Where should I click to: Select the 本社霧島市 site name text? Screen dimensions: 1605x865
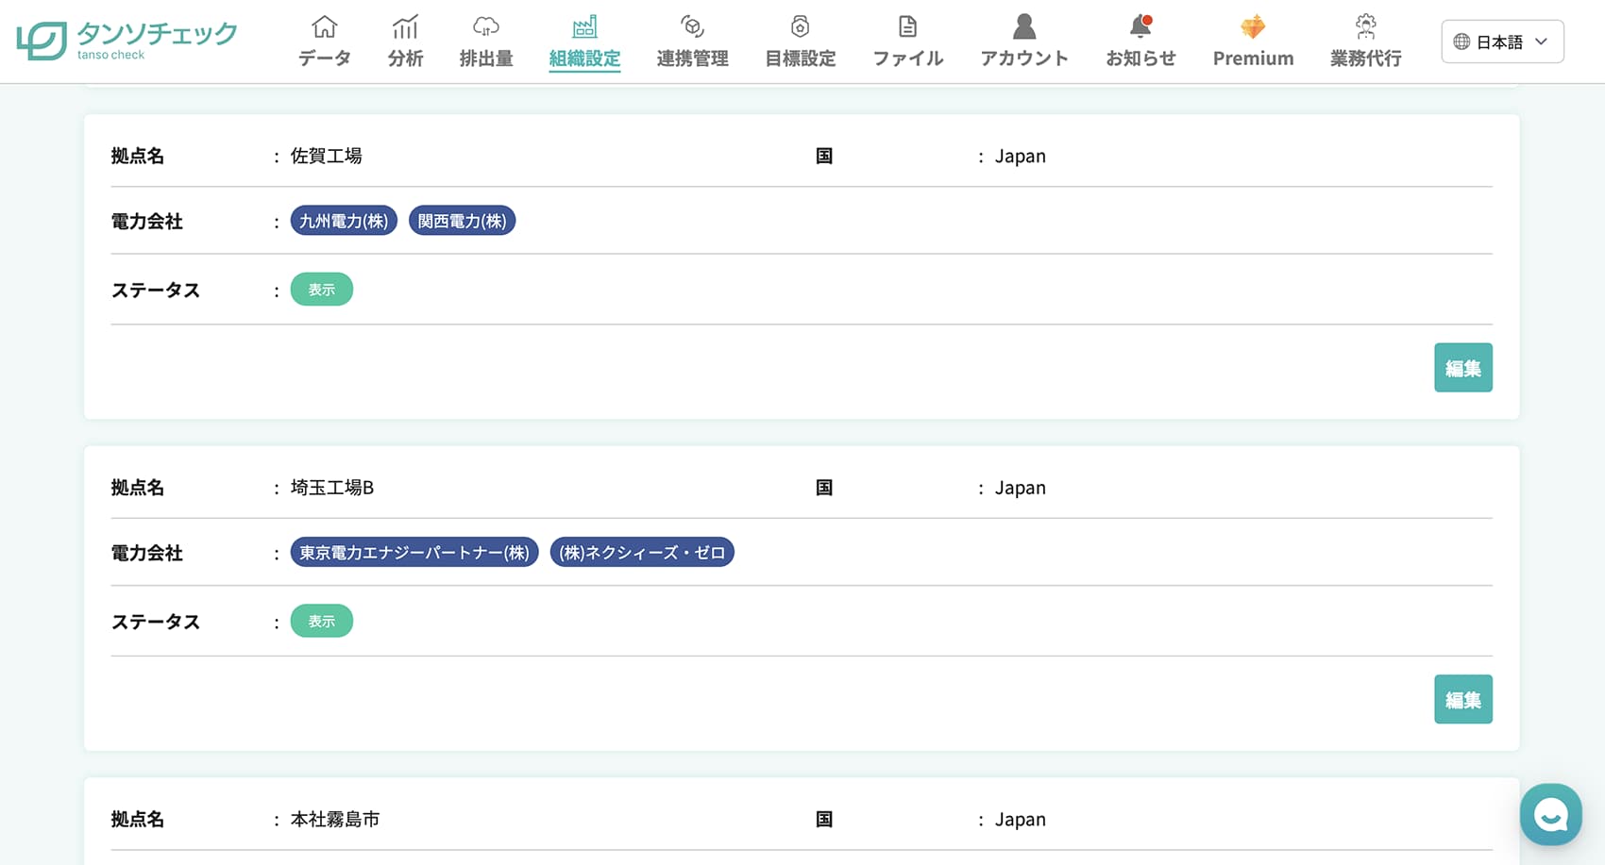pos(335,819)
